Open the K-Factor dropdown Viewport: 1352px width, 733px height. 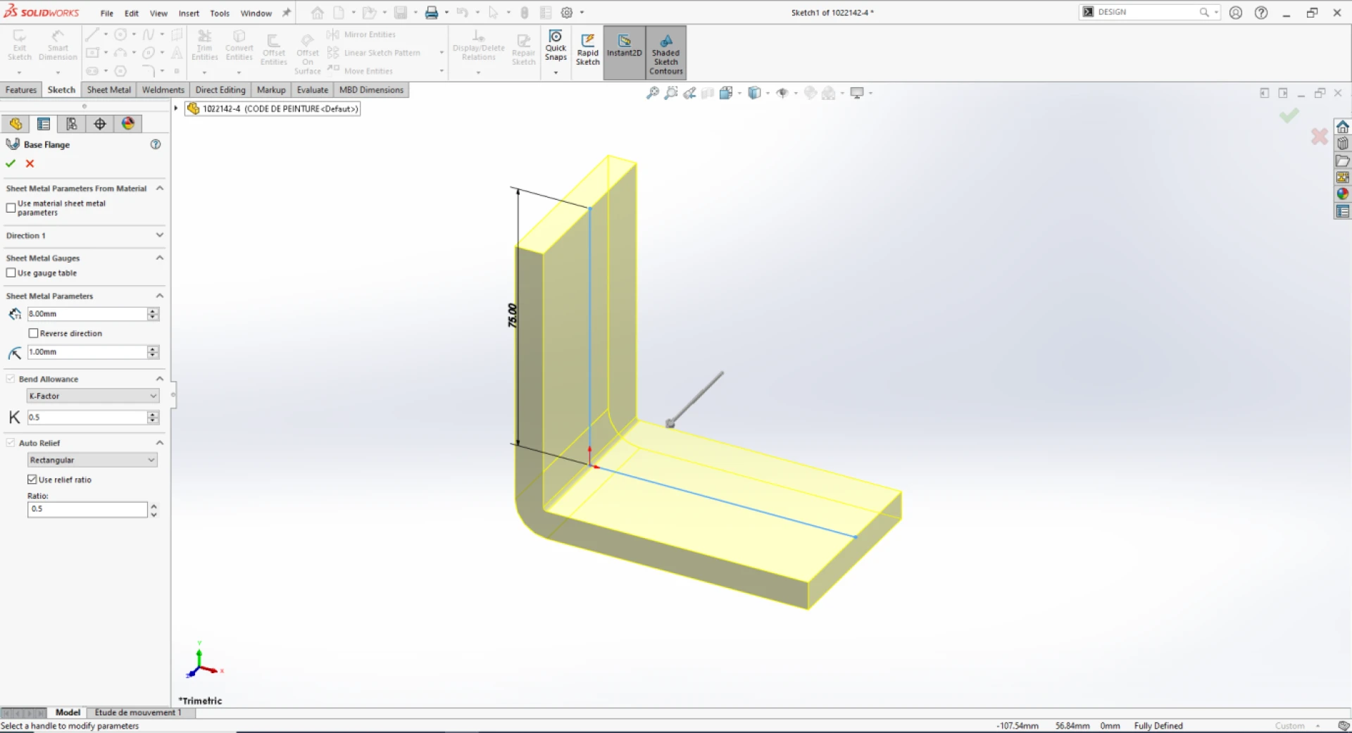(152, 396)
